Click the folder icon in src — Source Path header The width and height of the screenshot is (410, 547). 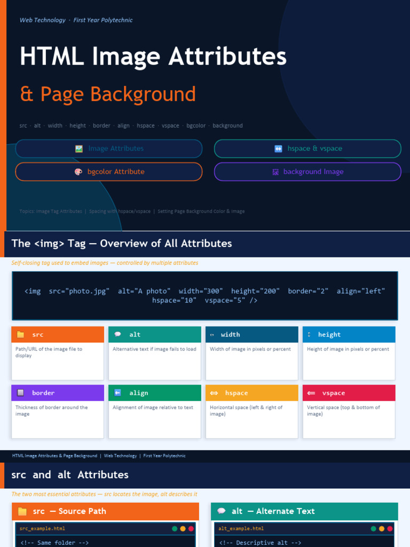pos(22,511)
